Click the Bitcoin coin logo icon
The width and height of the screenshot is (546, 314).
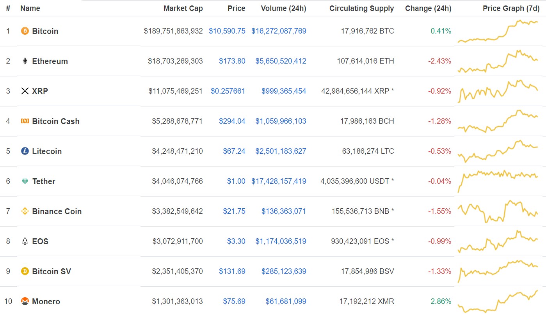point(25,31)
